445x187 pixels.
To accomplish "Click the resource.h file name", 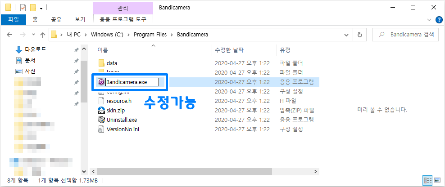I will pos(119,101).
